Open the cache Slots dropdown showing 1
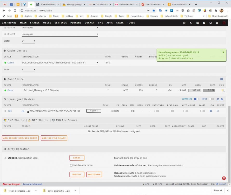231x195 pixels. point(28,69)
